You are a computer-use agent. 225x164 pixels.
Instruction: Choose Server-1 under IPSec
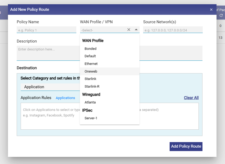point(91,118)
